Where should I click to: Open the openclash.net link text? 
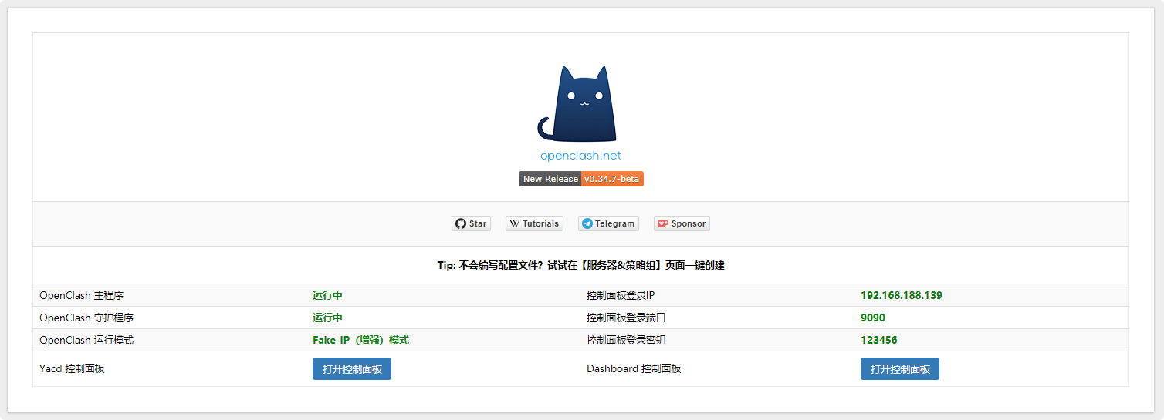click(x=580, y=156)
